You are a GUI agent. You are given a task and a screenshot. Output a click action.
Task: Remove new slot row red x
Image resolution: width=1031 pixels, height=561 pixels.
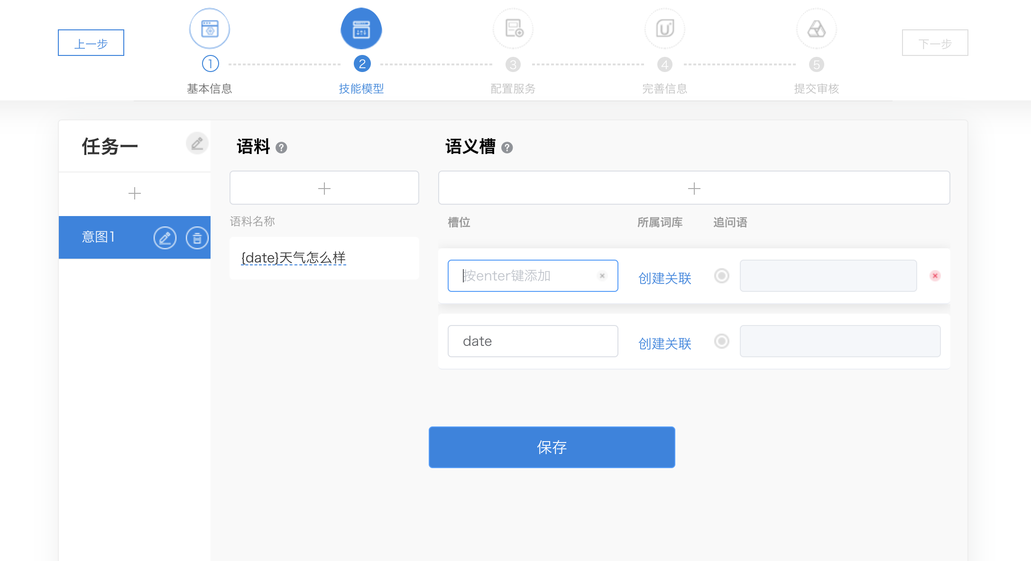pyautogui.click(x=935, y=276)
